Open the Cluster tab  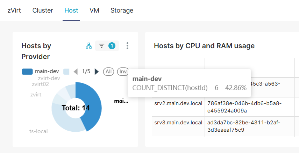tap(43, 10)
